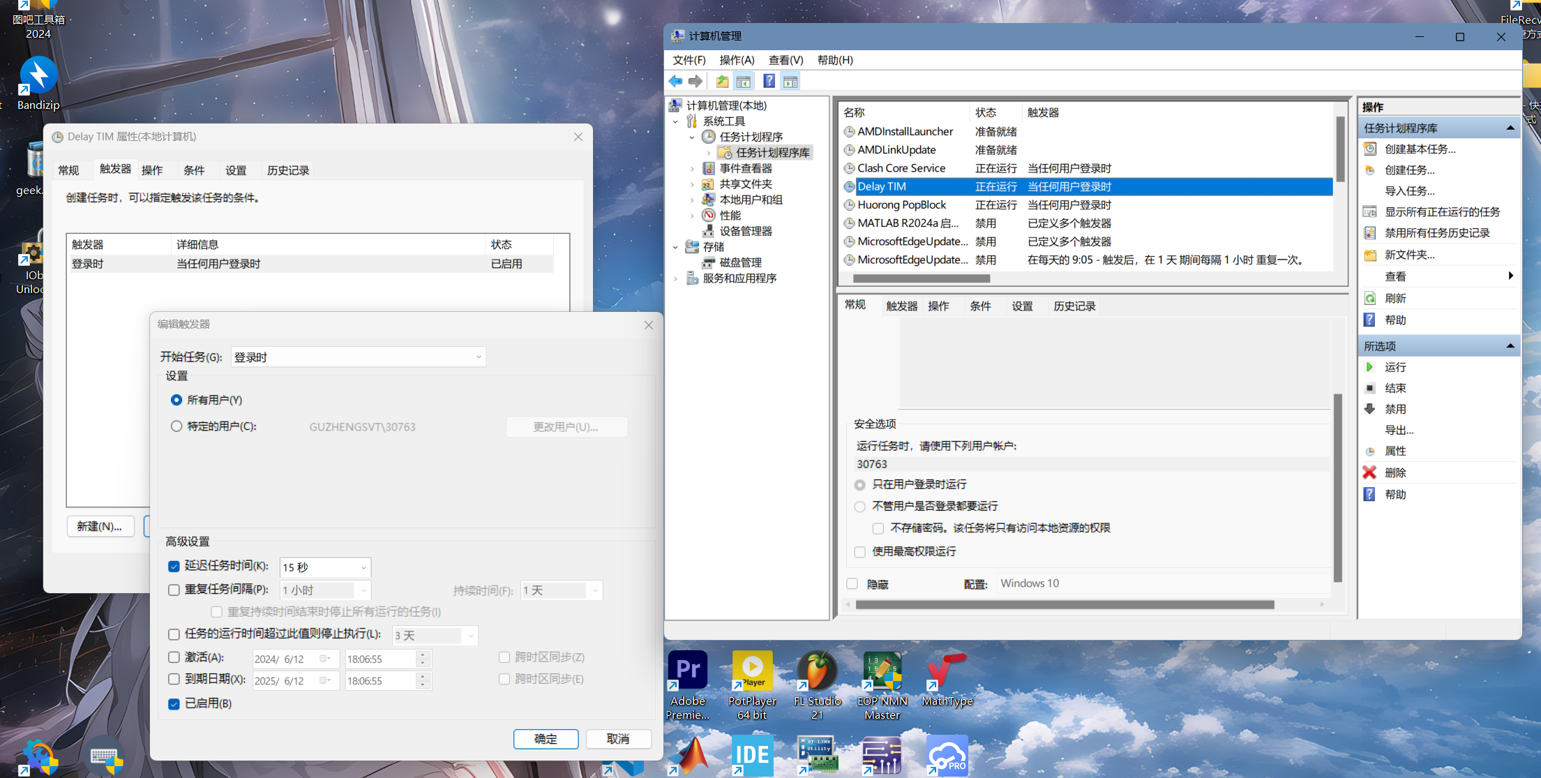Viewport: 1541px width, 778px height.
Task: Click the activation time up stepper arrow
Action: (x=423, y=654)
